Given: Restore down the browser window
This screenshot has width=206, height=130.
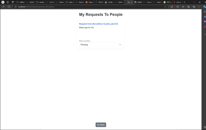Looking at the screenshot, I should (200, 2).
